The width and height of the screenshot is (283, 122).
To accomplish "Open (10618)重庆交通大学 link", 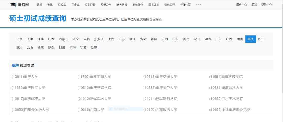I will (160, 77).
